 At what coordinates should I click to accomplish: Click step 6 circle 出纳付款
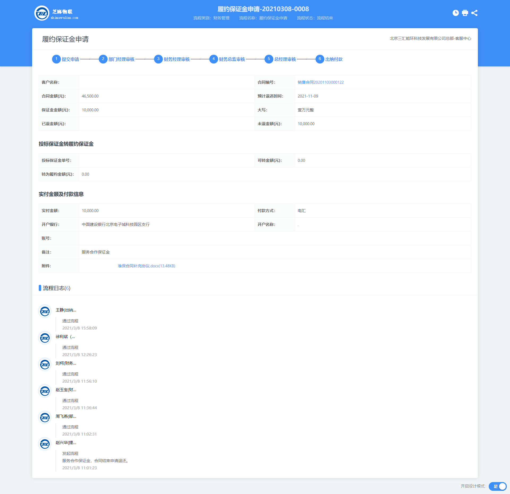coord(320,59)
